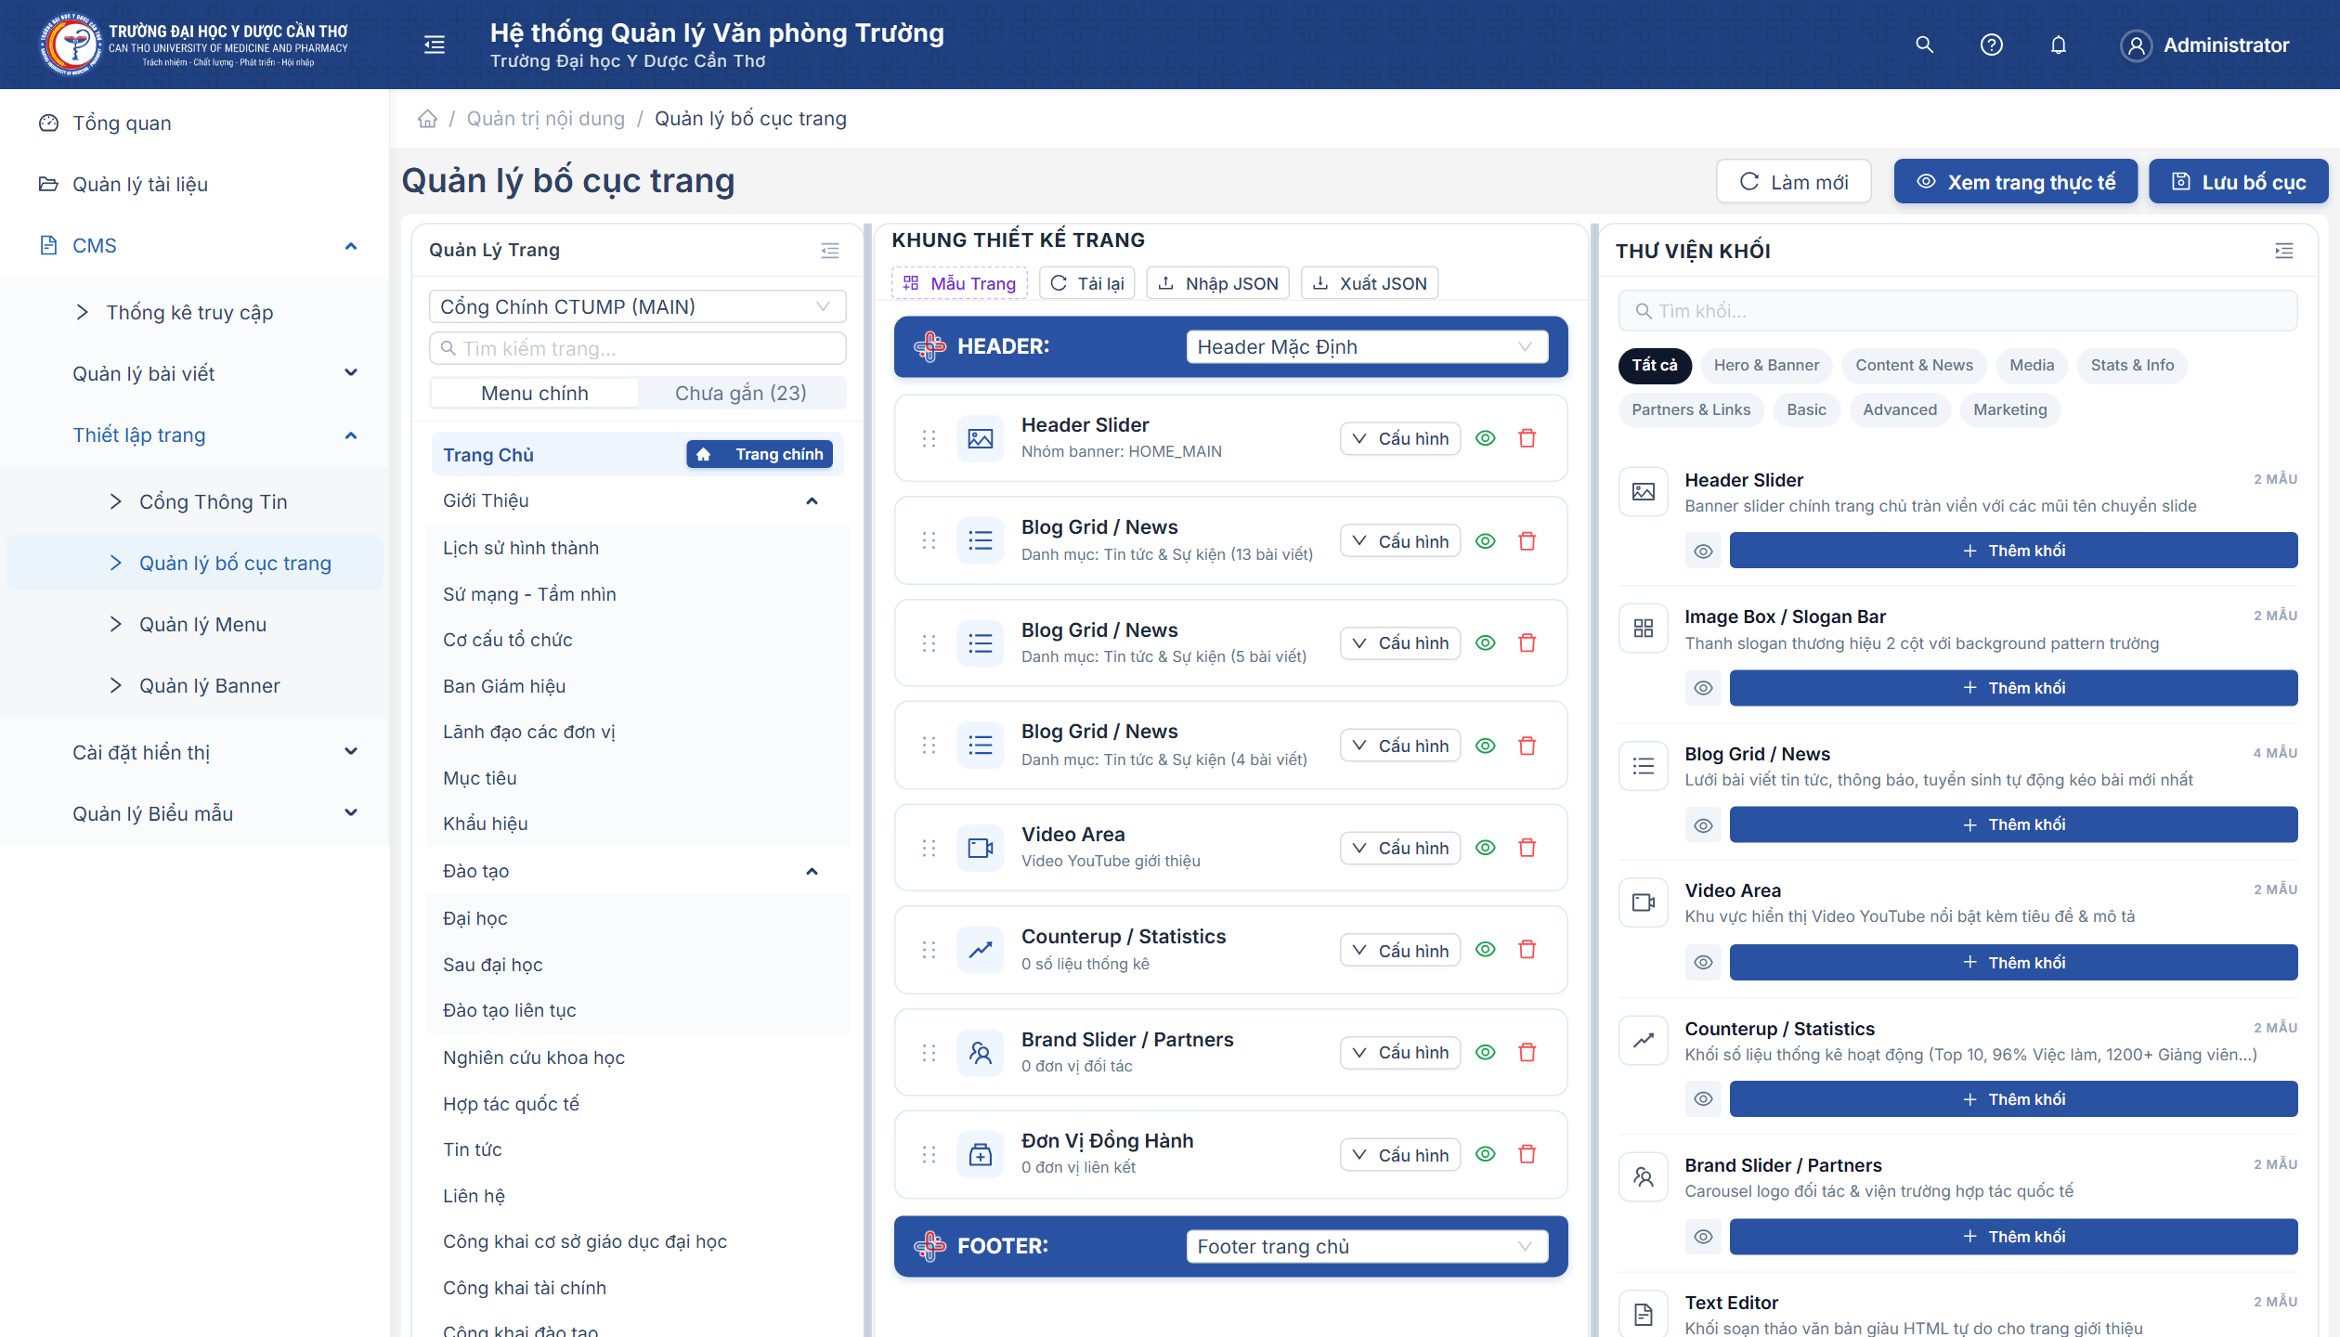Delete the Brand Slider / Partners block
This screenshot has width=2340, height=1337.
tap(1527, 1052)
